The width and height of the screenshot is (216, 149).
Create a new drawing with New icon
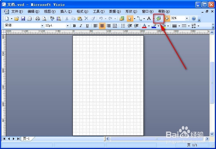pos(7,19)
